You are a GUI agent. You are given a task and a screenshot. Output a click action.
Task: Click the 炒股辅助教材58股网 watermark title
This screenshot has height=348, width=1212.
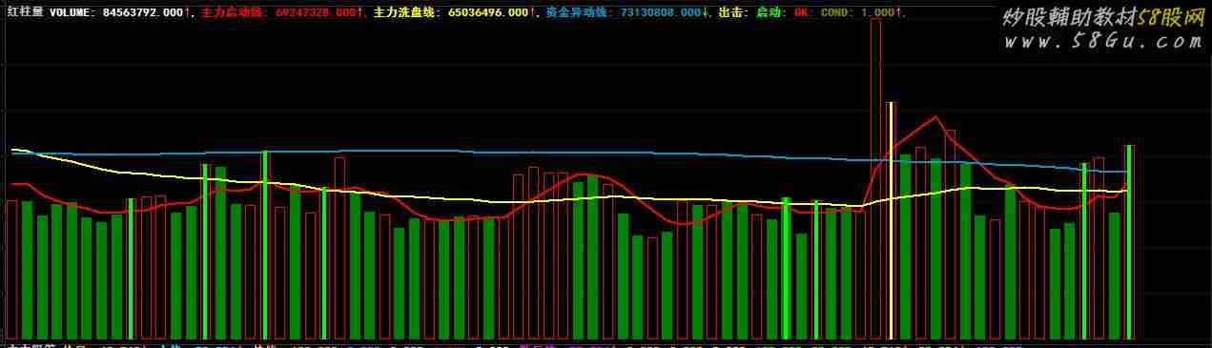click(x=1103, y=16)
